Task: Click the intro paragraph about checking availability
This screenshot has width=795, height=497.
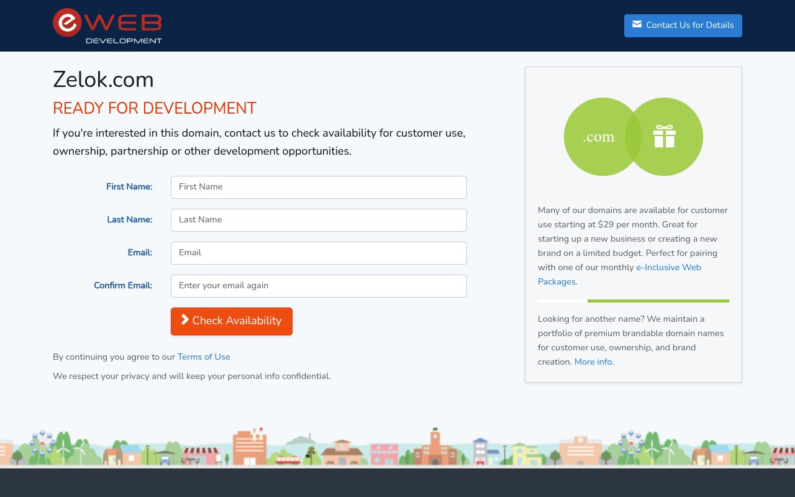Action: (259, 142)
